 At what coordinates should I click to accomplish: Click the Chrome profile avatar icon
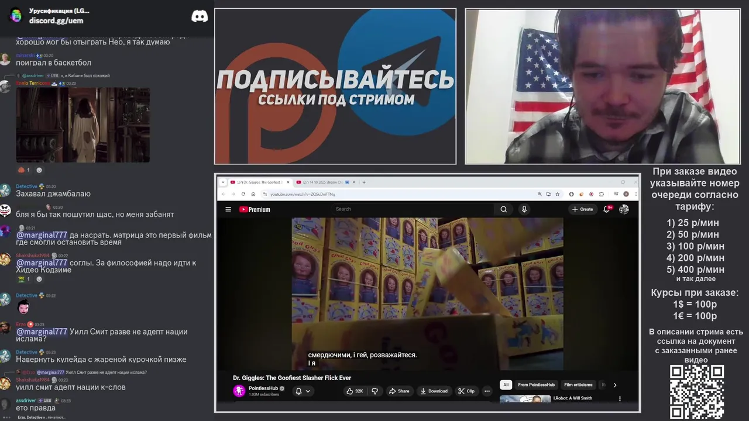(626, 194)
